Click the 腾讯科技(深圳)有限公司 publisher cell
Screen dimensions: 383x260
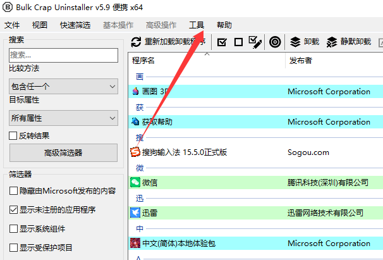328,182
